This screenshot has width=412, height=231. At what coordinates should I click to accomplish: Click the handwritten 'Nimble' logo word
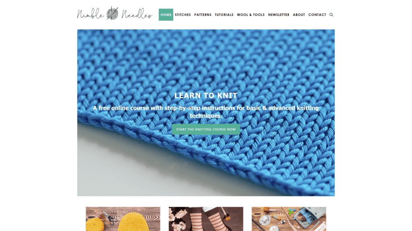[x=91, y=14]
